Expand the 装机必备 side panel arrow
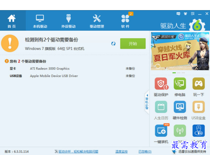Image resolution: width=210 pixels, height=155 pixels. (x=147, y=102)
